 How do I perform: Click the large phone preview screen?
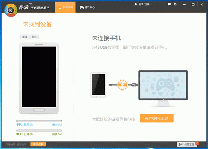click(39, 77)
